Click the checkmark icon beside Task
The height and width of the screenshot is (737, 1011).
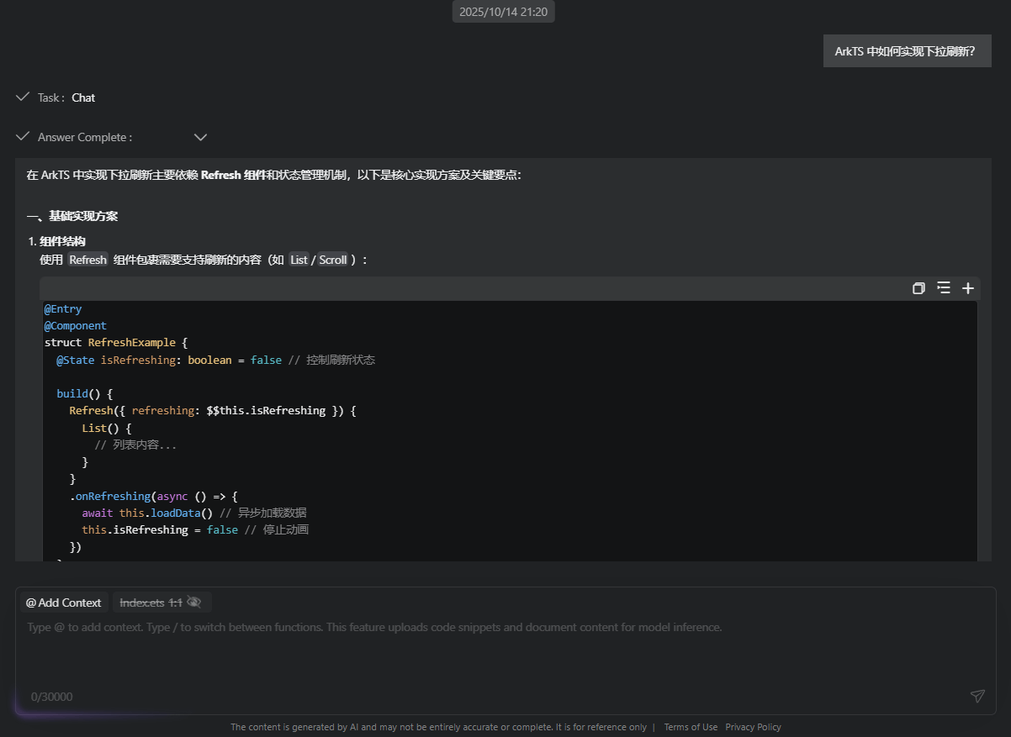pyautogui.click(x=23, y=97)
